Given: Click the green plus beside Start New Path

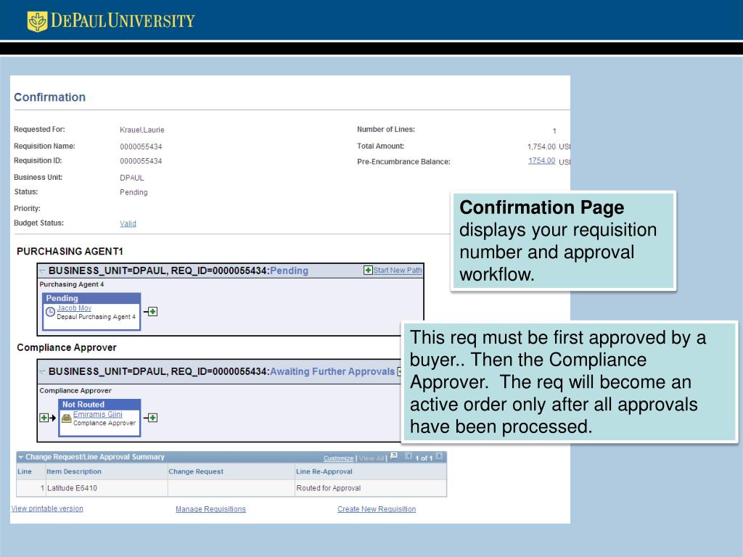Looking at the screenshot, I should pyautogui.click(x=368, y=270).
